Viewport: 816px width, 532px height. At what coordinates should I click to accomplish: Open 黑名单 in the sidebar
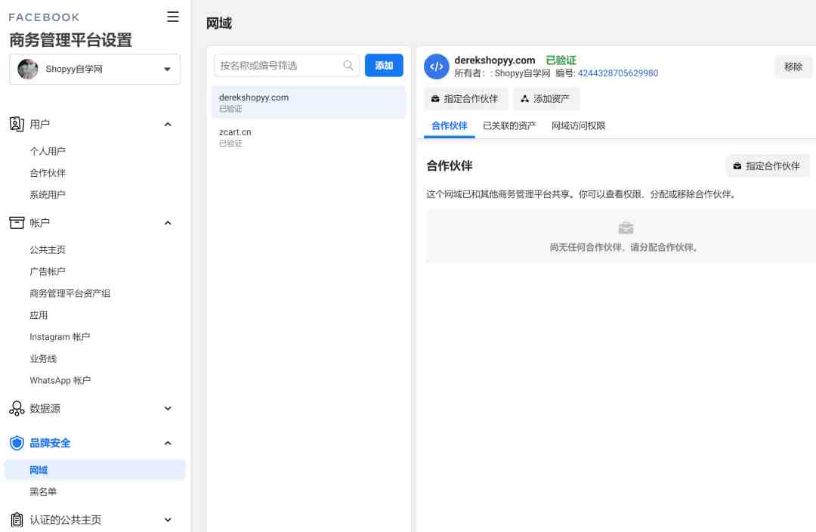(43, 491)
